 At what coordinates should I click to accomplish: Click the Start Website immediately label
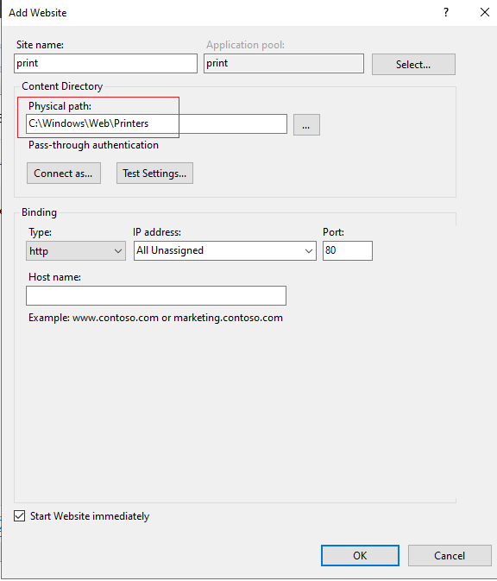point(90,516)
